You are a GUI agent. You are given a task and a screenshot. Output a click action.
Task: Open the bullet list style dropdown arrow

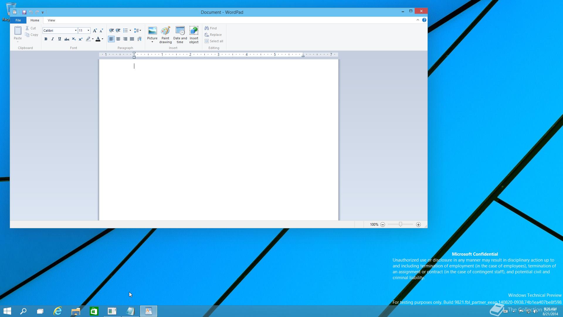[x=130, y=31]
